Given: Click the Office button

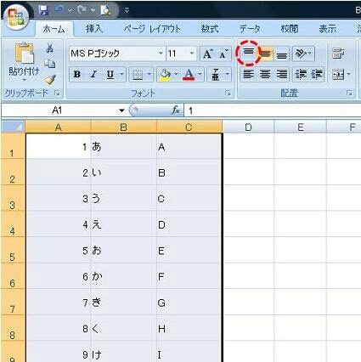Looking at the screenshot, I should [16, 17].
